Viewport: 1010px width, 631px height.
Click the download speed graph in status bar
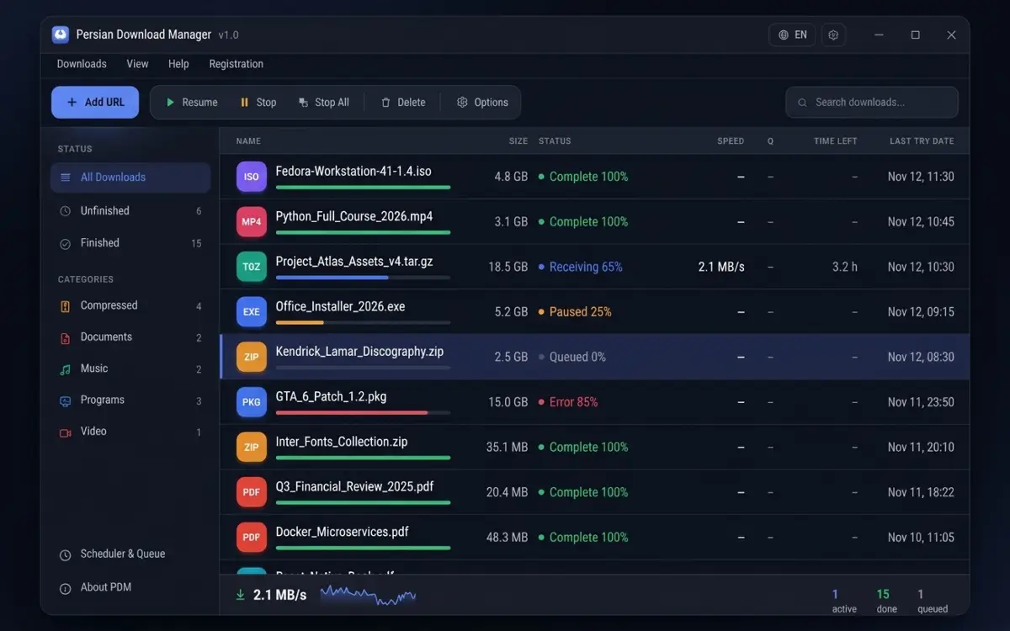(x=368, y=595)
